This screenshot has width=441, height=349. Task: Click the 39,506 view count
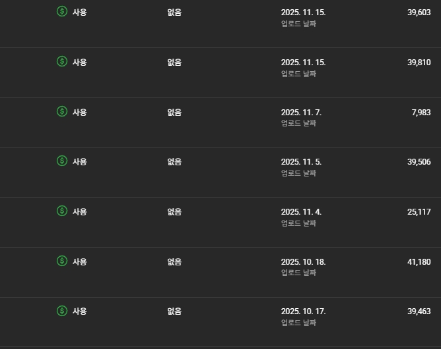point(419,162)
